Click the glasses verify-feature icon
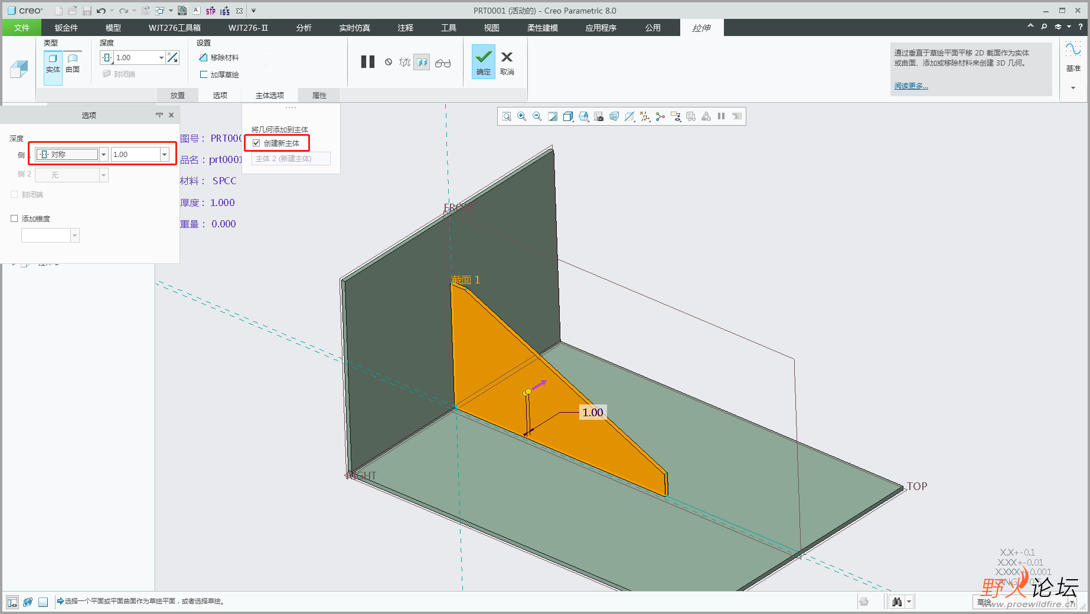This screenshot has height=614, width=1090. (443, 63)
